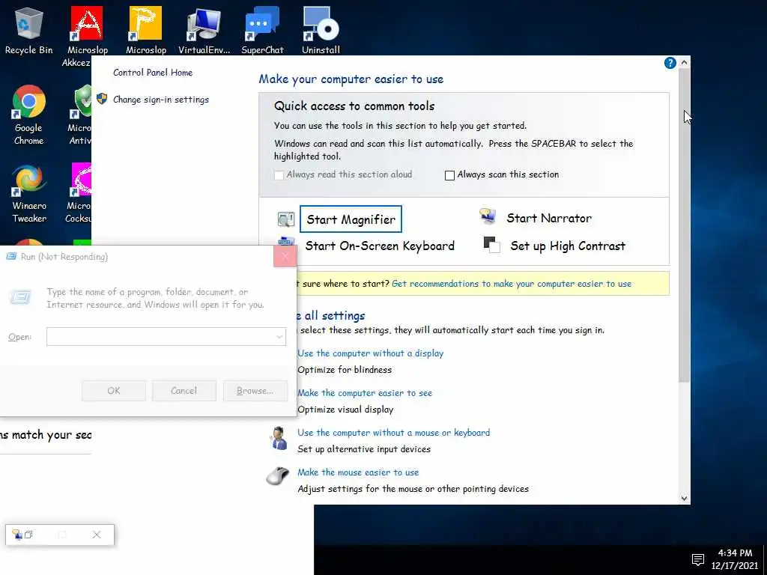Close the Run (Not Responding) dialog
The height and width of the screenshot is (575, 767).
point(285,256)
